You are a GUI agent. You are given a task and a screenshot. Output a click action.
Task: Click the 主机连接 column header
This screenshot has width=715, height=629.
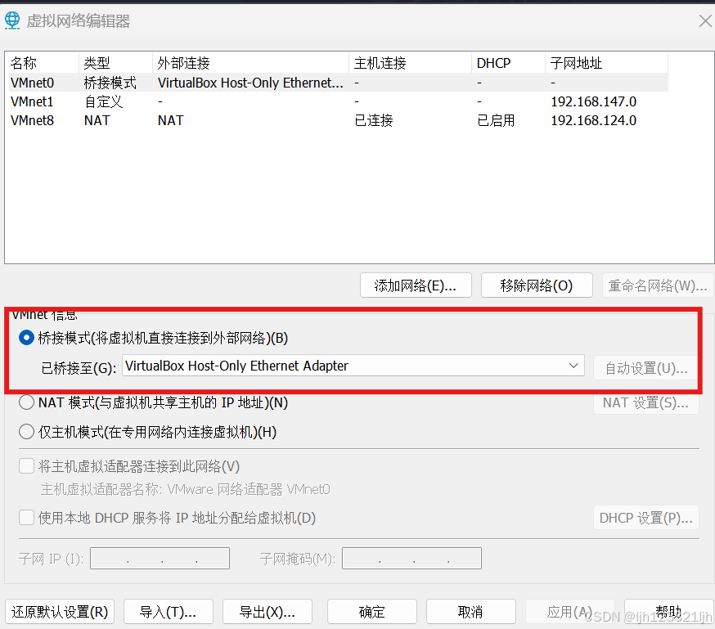click(411, 63)
